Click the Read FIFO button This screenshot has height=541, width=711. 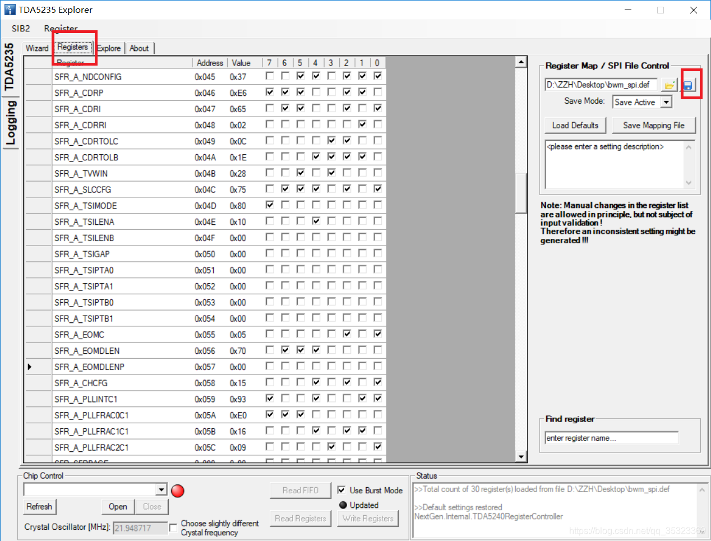[x=301, y=491]
